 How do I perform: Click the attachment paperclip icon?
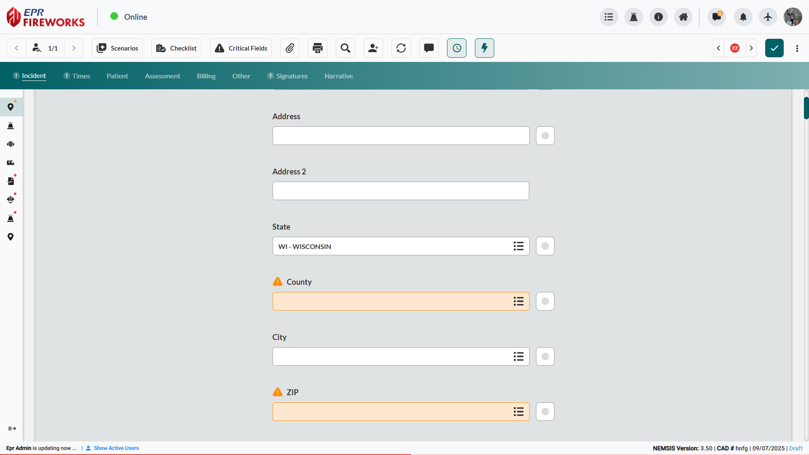(x=290, y=48)
